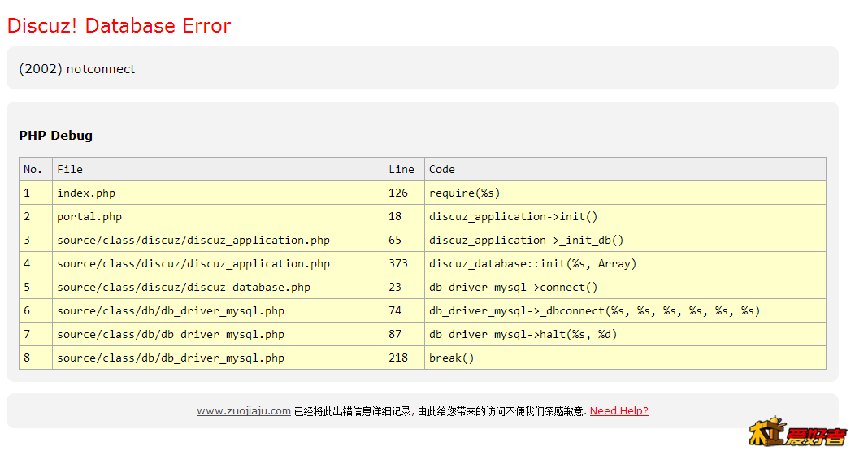Click the portal.php file cell
This screenshot has width=855, height=451.
pos(218,216)
